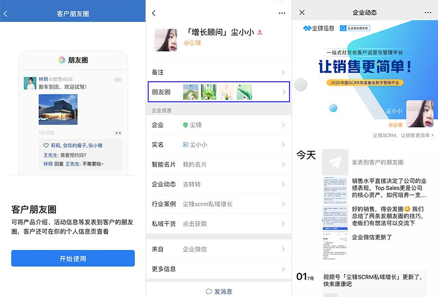
Task: Open 私域干货 点击获取 row
Action: coord(219,224)
